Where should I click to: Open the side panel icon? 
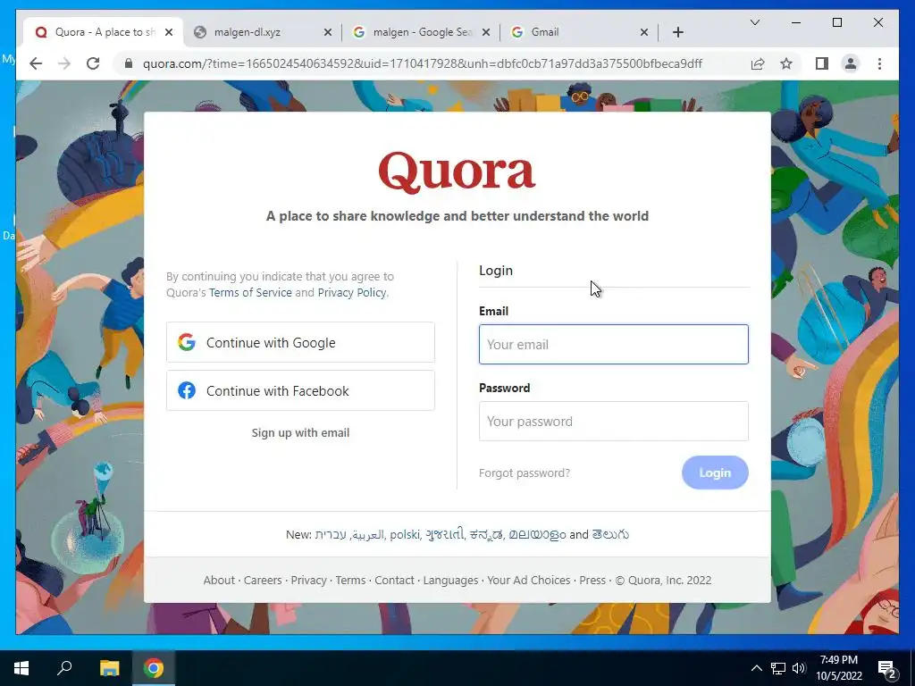point(822,63)
